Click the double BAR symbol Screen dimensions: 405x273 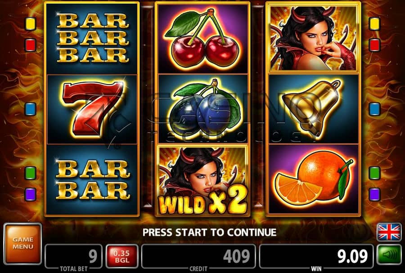pos(92,179)
